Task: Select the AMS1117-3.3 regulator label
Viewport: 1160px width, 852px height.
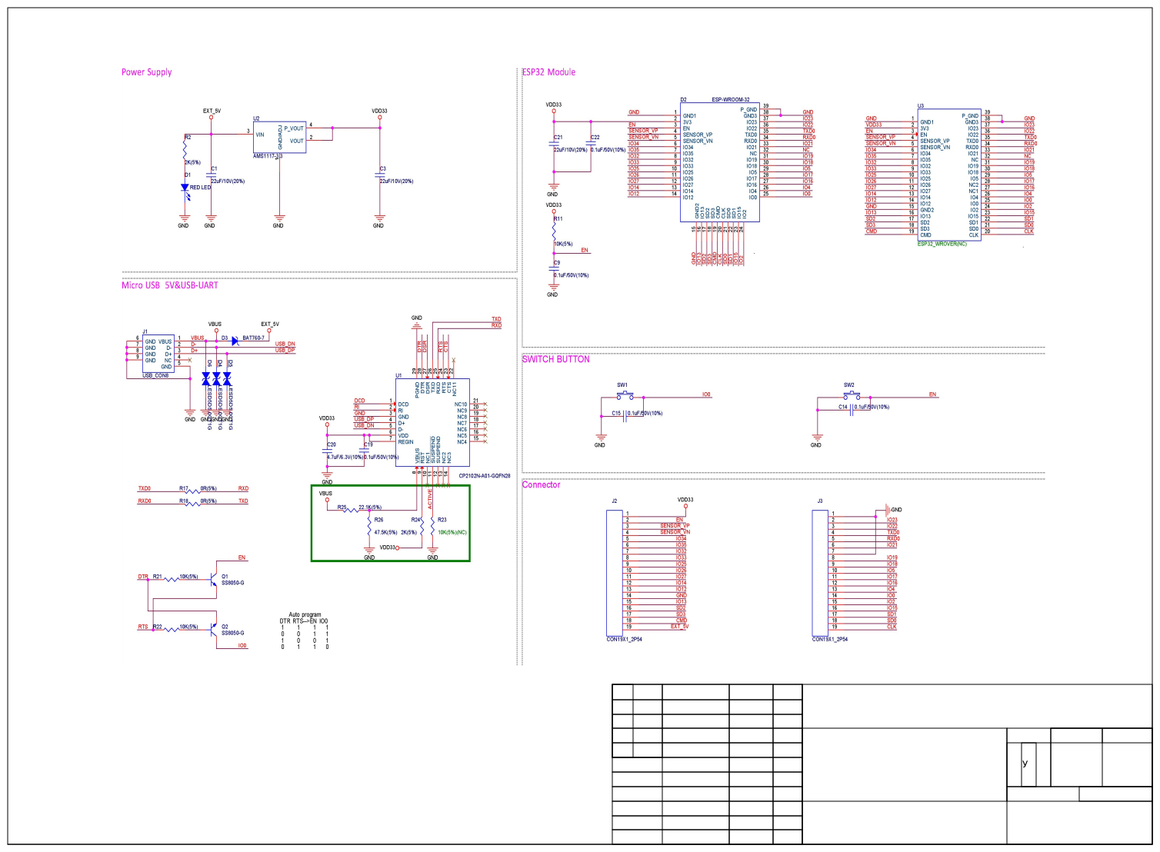Action: click(x=268, y=156)
